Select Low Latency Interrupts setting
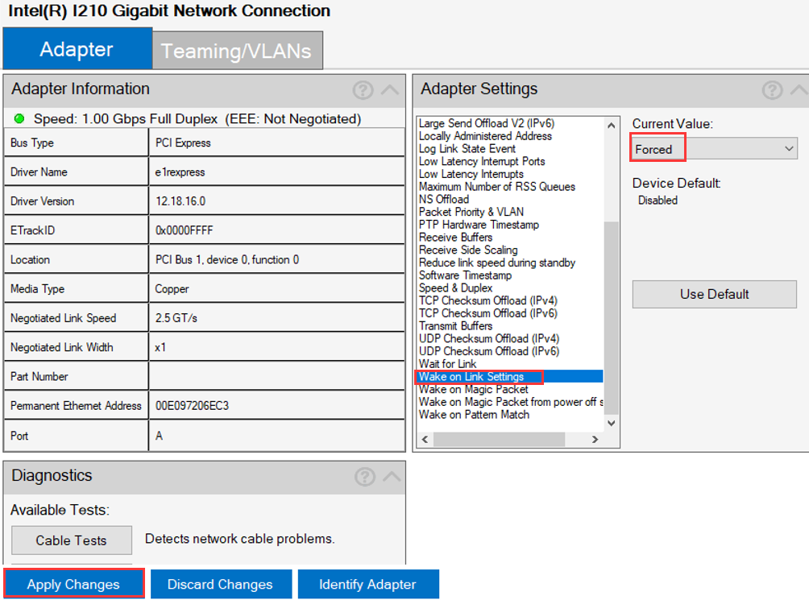Image resolution: width=809 pixels, height=600 pixels. click(x=471, y=174)
